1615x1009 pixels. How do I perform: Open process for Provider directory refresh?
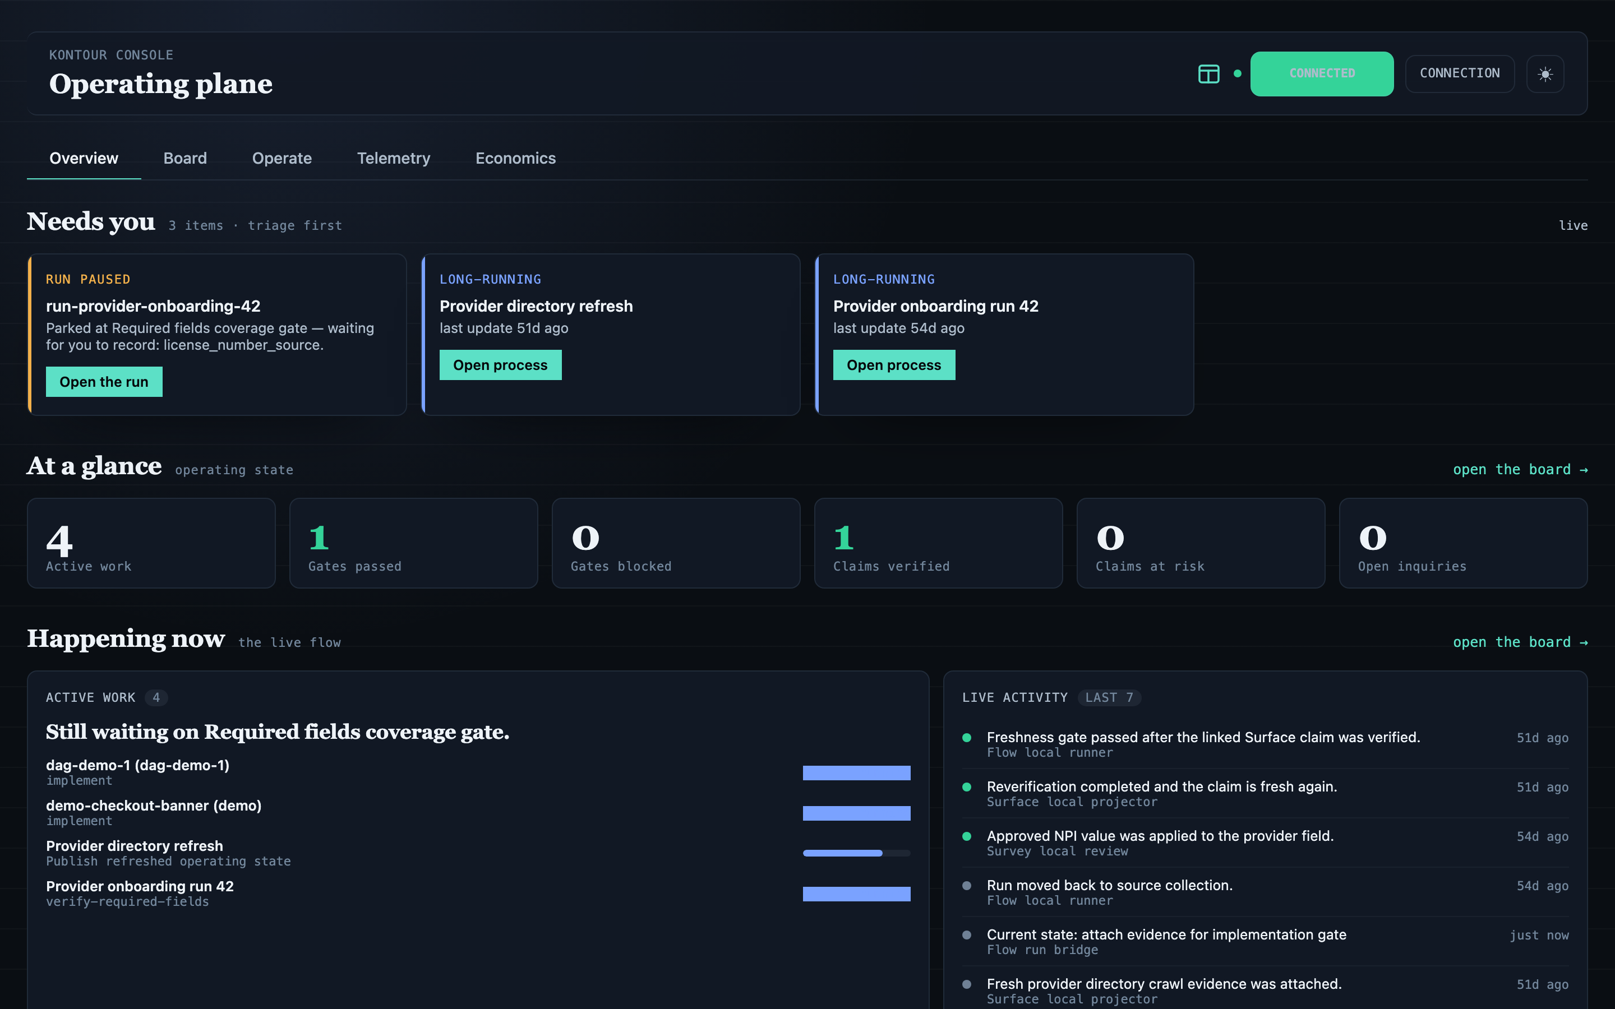tap(501, 365)
